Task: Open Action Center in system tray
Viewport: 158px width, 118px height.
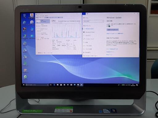Action: point(137,85)
